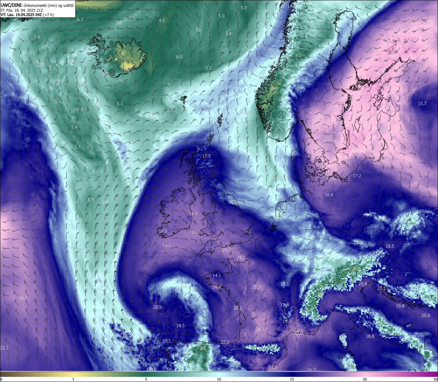Click the 18.6 map value
Screen dimensions: 438x382
tap(329, 195)
